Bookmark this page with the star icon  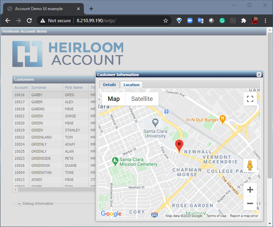165,21
